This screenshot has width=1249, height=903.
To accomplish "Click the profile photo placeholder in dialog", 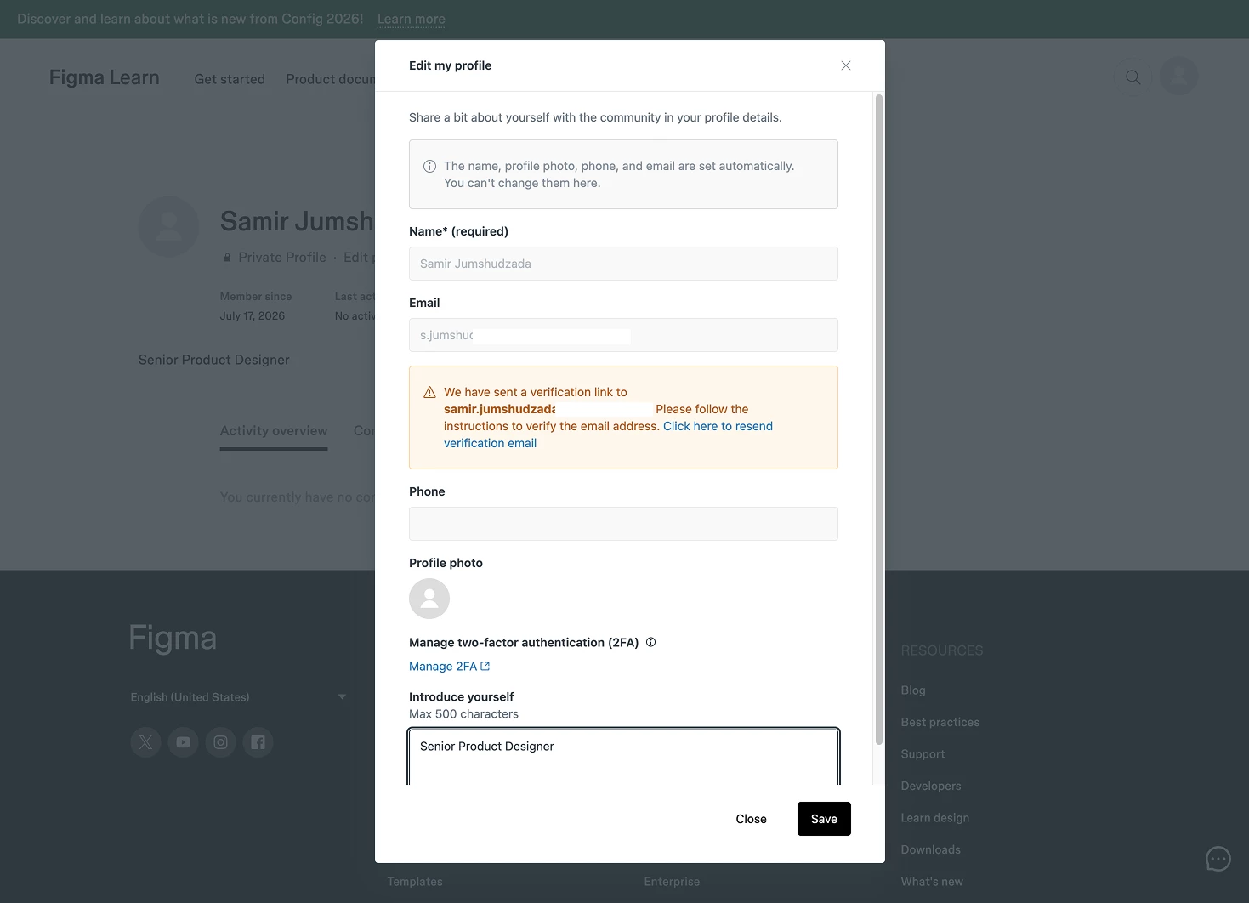I will point(429,599).
